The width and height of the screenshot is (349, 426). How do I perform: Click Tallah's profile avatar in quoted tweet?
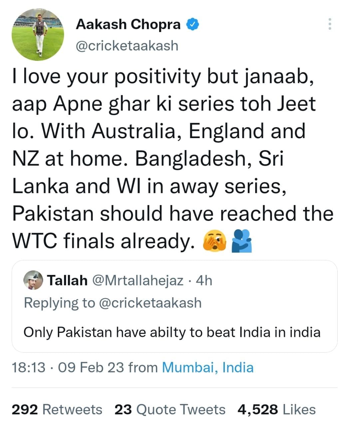click(x=33, y=281)
